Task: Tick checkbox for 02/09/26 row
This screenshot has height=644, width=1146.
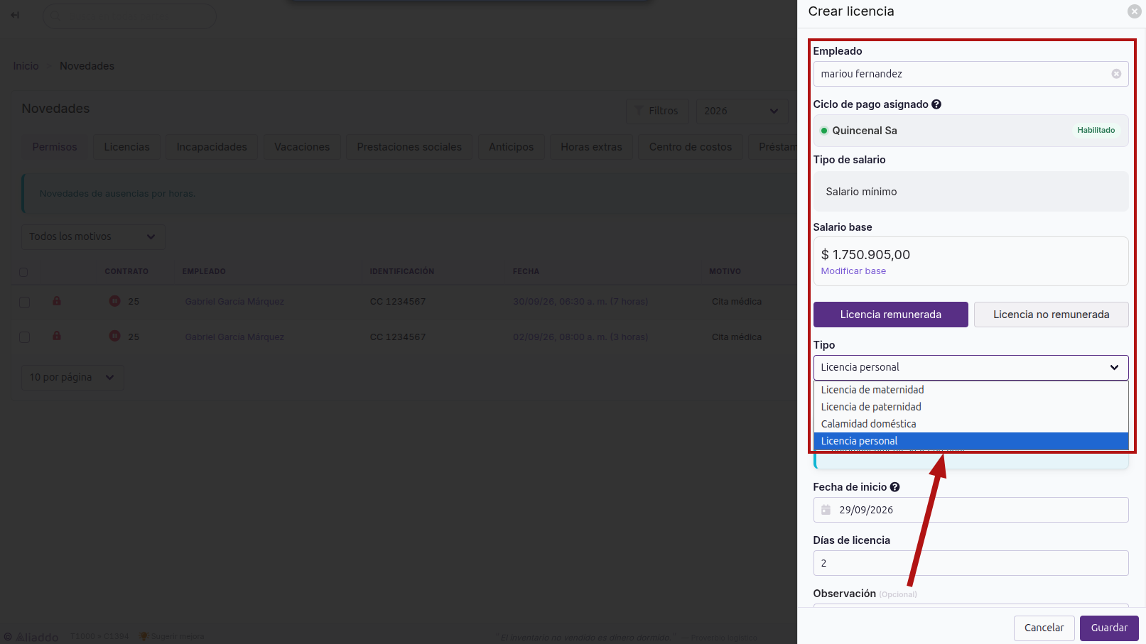Action: 24,337
